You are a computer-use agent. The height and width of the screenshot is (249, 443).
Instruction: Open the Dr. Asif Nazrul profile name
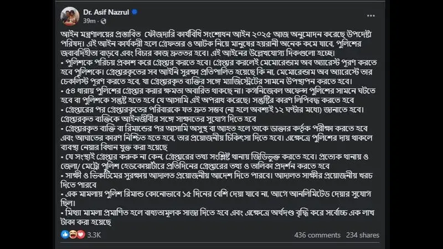click(106, 12)
